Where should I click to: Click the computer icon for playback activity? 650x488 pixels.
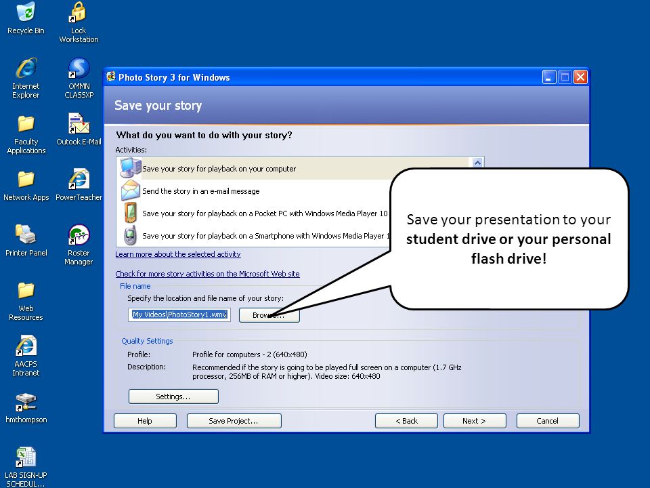pyautogui.click(x=131, y=168)
